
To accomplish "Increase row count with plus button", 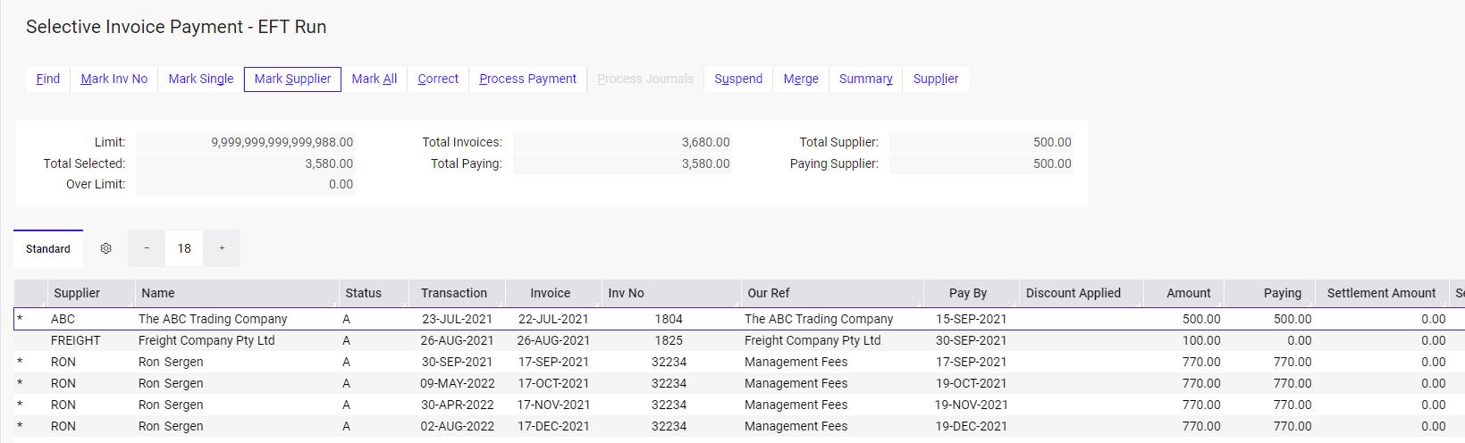I will pos(222,248).
